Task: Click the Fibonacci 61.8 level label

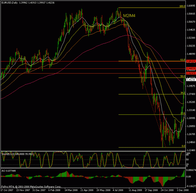Action: pos(183,60)
